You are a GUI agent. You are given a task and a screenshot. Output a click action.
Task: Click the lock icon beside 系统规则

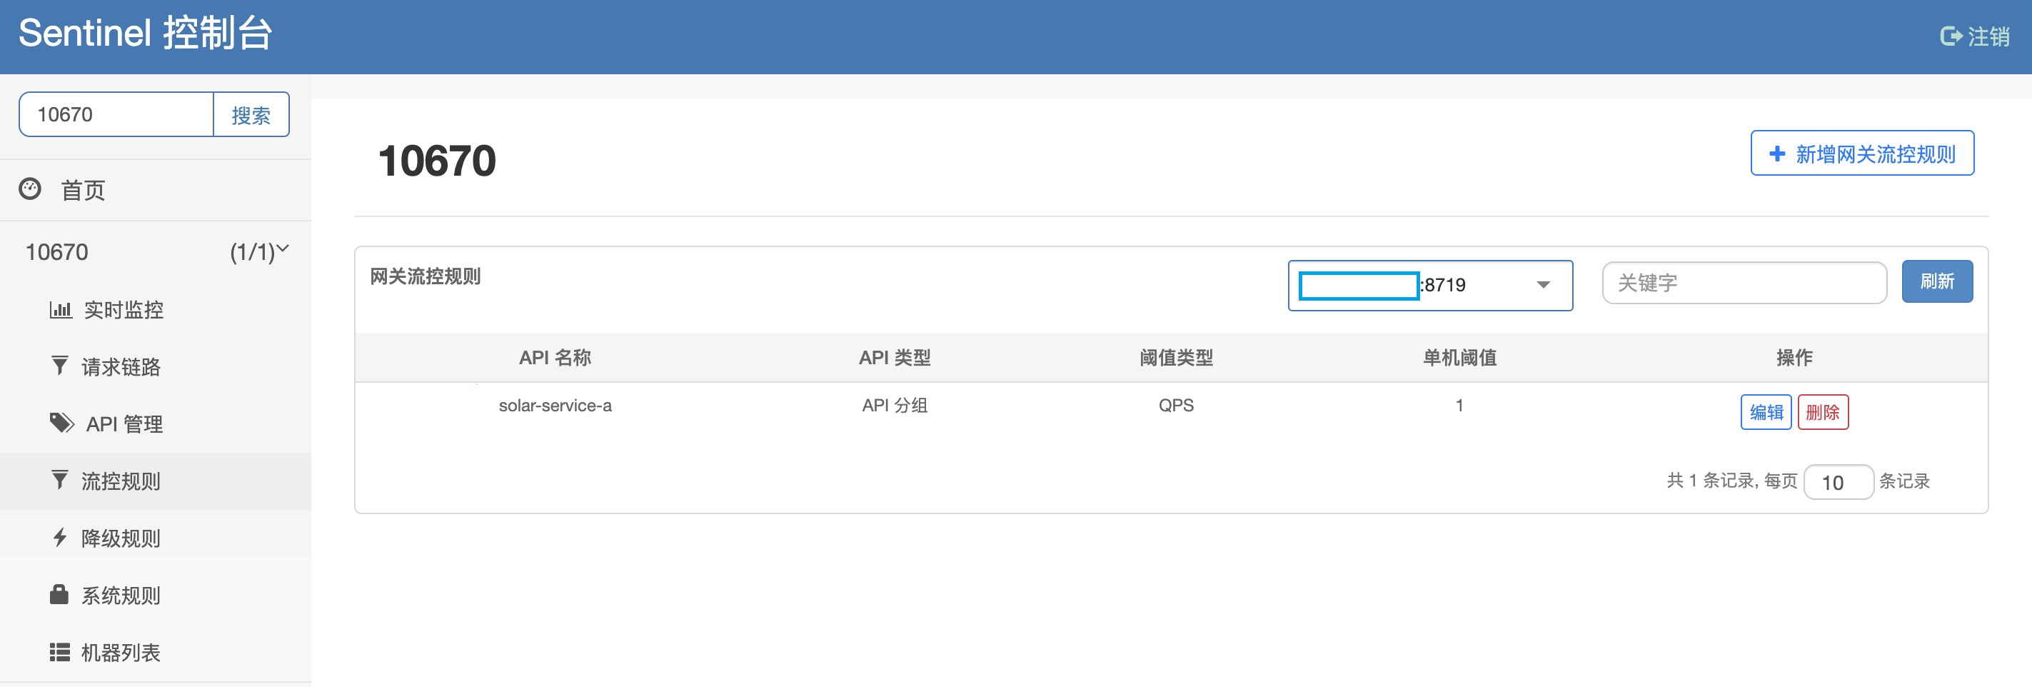[60, 595]
